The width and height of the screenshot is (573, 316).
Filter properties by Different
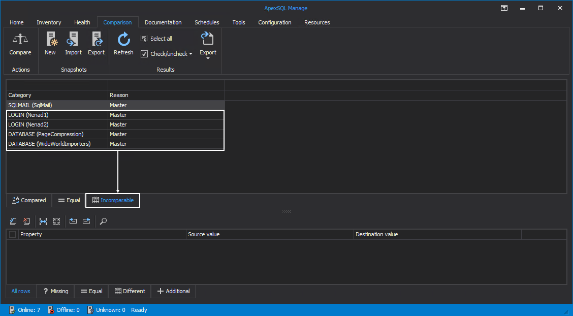point(130,291)
